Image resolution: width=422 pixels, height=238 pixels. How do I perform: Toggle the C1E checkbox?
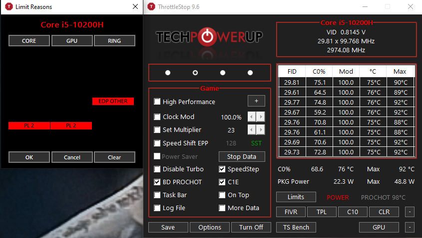tap(222, 182)
